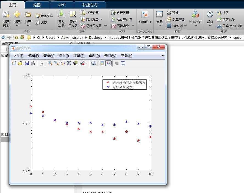Image resolution: width=244 pixels, height=193 pixels.
Task: Save the workspace with 保存工作区
Action: (73, 19)
